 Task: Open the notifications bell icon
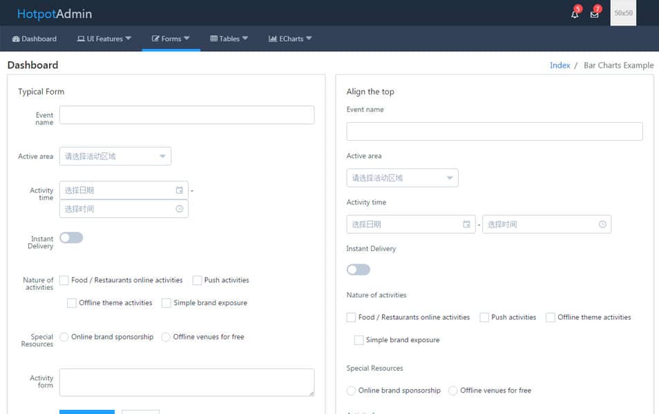(x=575, y=14)
